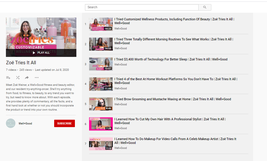Viewport: 267px width, 161px height.
Task: Shuffle the playlist with the shuffle icon
Action: [18, 78]
